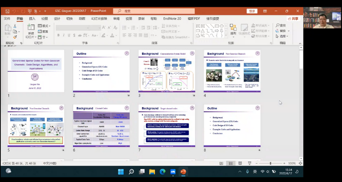
Task: Click the Windows Start button
Action: pos(121,172)
